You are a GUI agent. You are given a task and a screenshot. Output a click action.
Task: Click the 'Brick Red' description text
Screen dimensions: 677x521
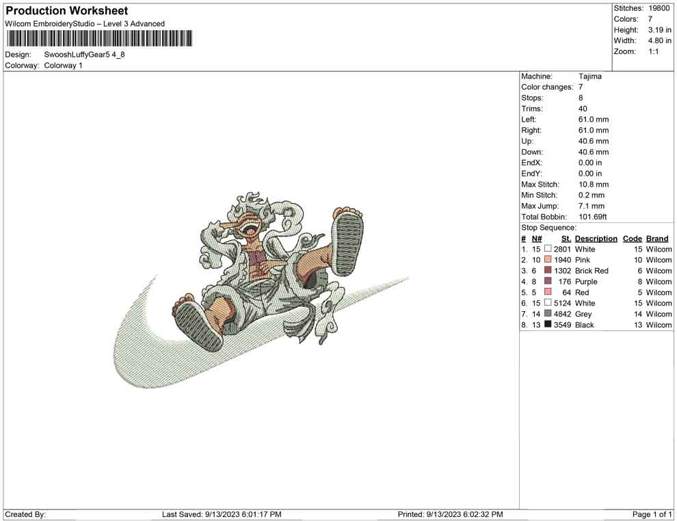pyautogui.click(x=592, y=271)
